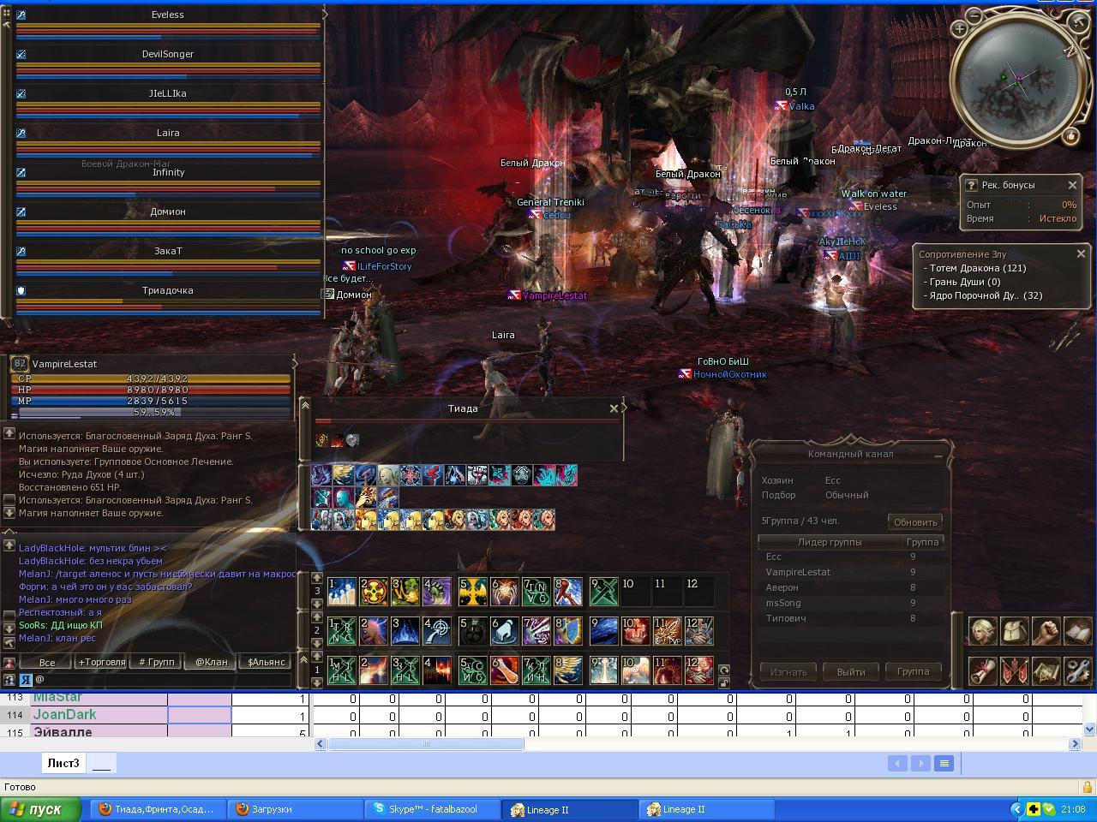This screenshot has height=822, width=1097.
Task: Open the Лист3 spreadsheet tab
Action: (x=63, y=763)
